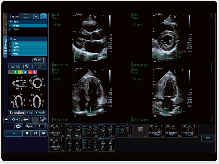The image size is (219, 164).
Task: Step back one frame
Action: (x=35, y=134)
